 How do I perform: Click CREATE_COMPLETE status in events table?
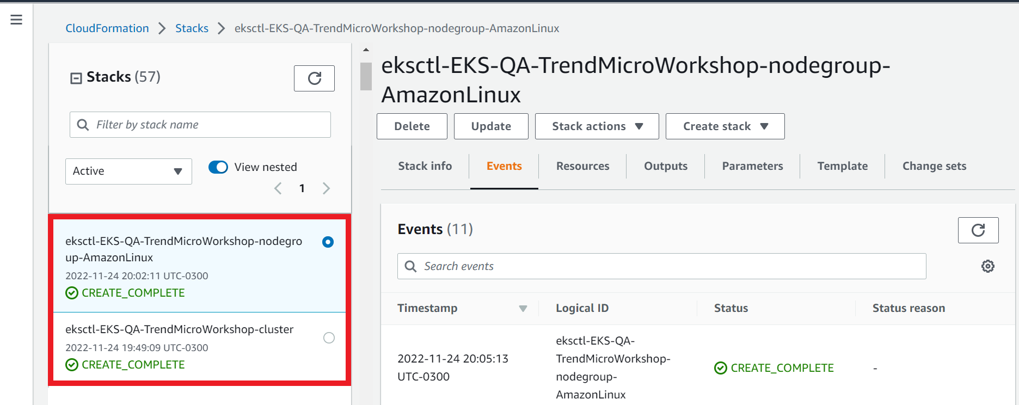click(774, 368)
